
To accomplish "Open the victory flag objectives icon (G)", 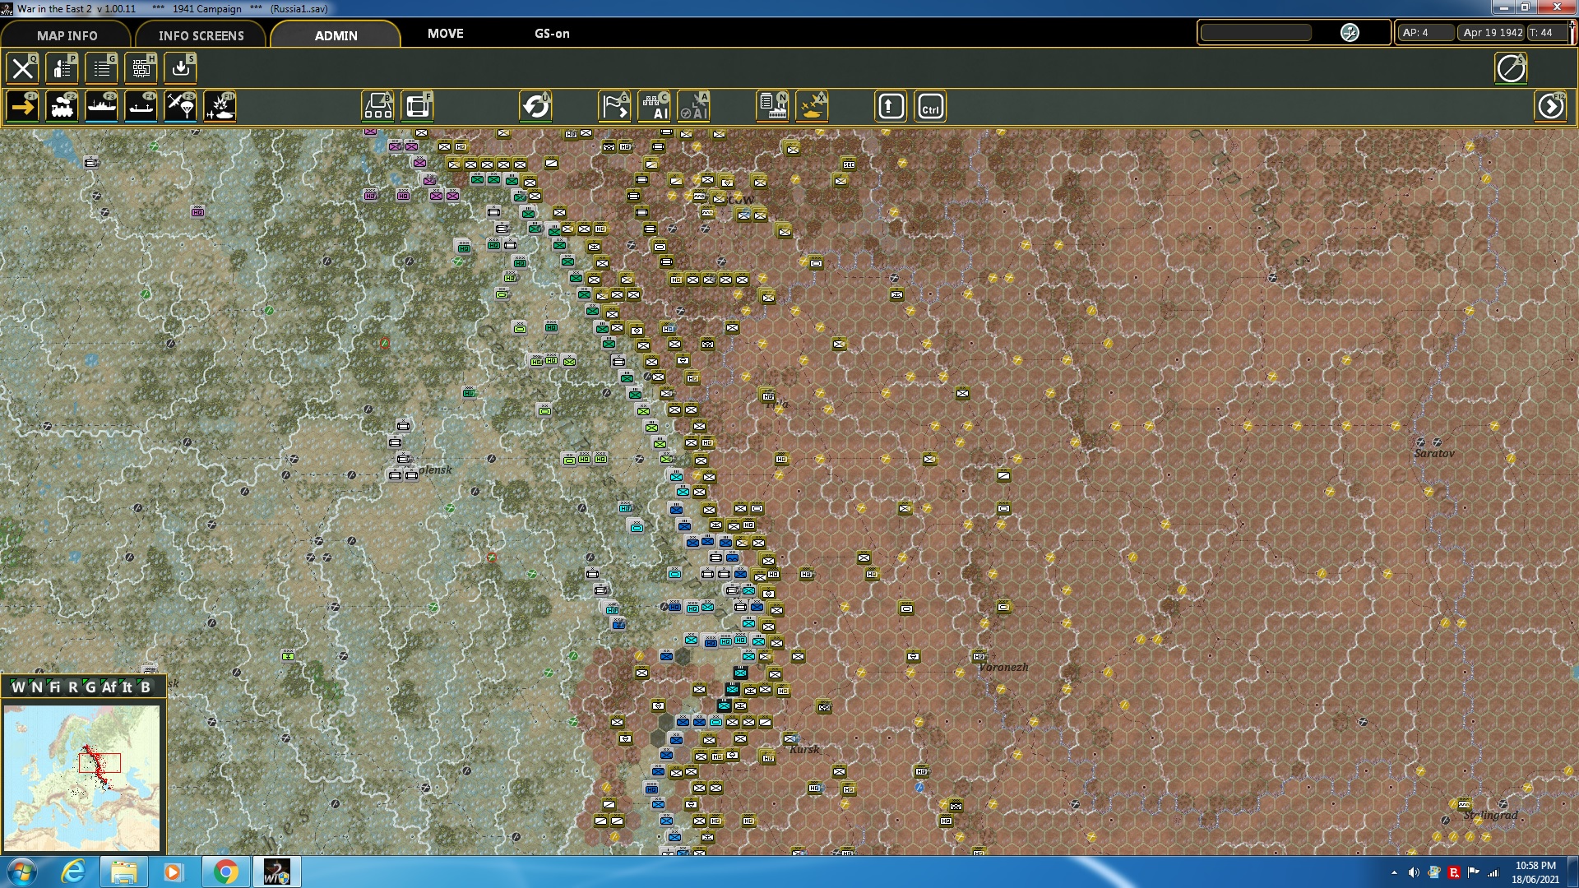I will [x=613, y=106].
